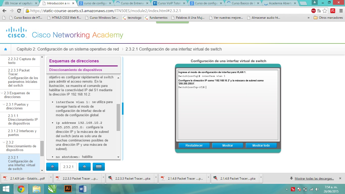Image resolution: width=345 pixels, height=194 pixels.
Task: Click page number field 2.3.2.1
Action: click(x=68, y=167)
